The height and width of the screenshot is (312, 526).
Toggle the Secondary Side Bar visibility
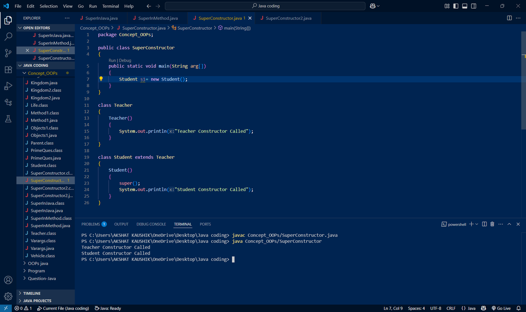tap(474, 6)
